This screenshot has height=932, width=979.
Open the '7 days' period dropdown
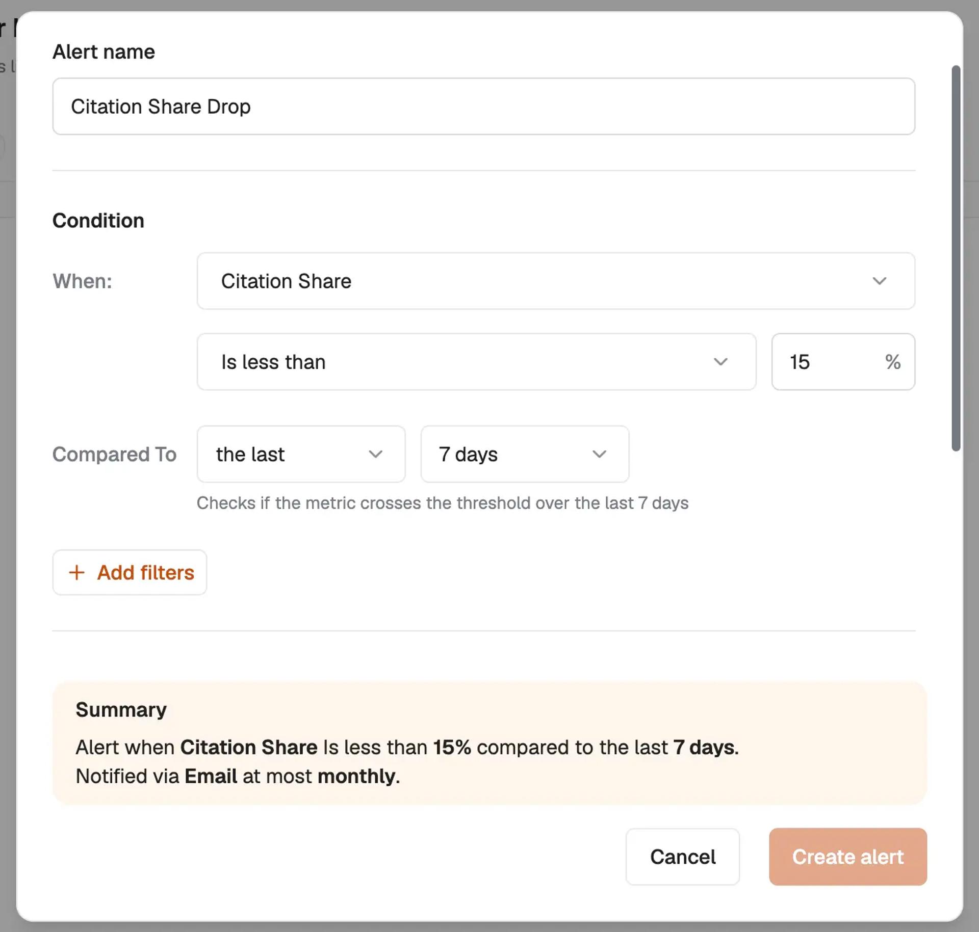click(x=525, y=454)
